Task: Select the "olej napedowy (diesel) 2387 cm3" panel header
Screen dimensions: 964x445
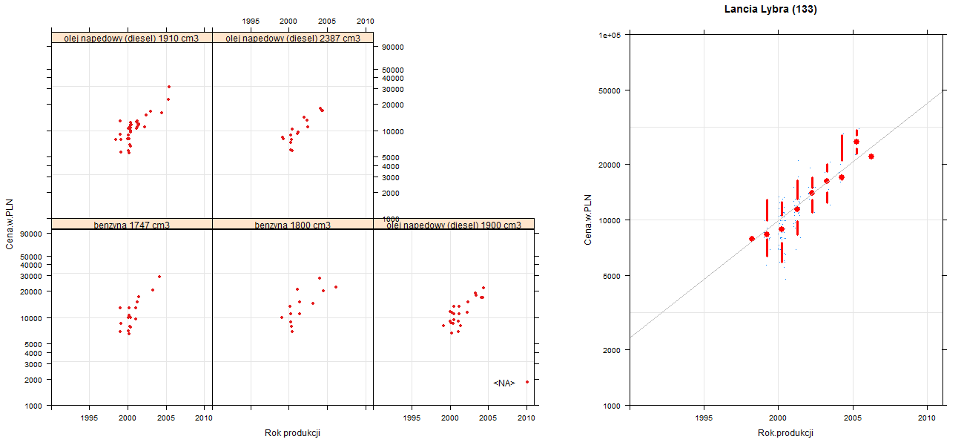Action: click(293, 38)
